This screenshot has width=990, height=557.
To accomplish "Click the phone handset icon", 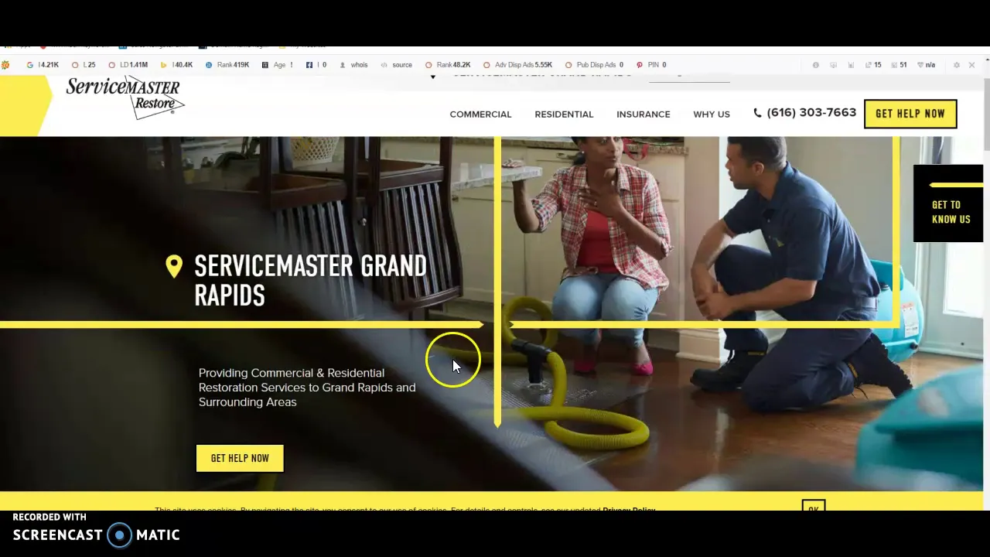I will point(757,113).
